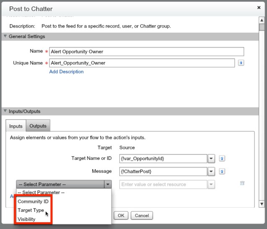Click the info icon beside Unique Name

(x=241, y=63)
